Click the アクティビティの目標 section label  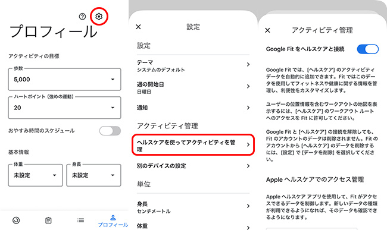point(34,56)
